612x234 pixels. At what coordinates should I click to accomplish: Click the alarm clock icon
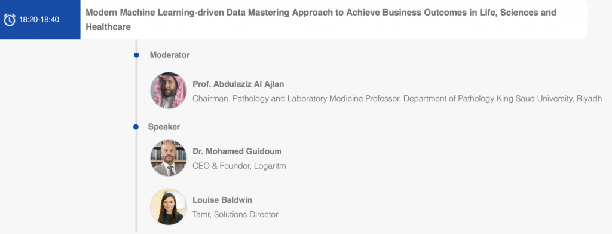click(10, 20)
